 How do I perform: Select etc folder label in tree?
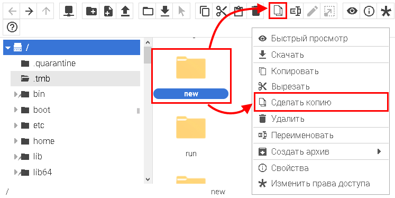pos(39,125)
